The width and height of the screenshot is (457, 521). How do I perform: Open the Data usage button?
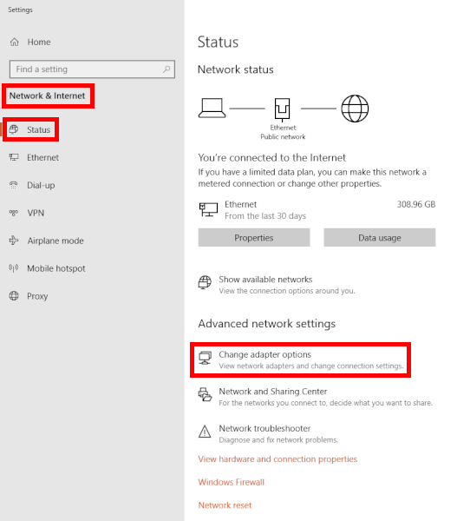click(x=379, y=238)
